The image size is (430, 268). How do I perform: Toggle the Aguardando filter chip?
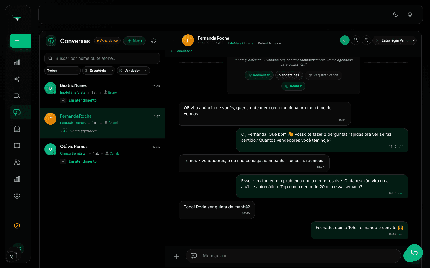point(107,41)
